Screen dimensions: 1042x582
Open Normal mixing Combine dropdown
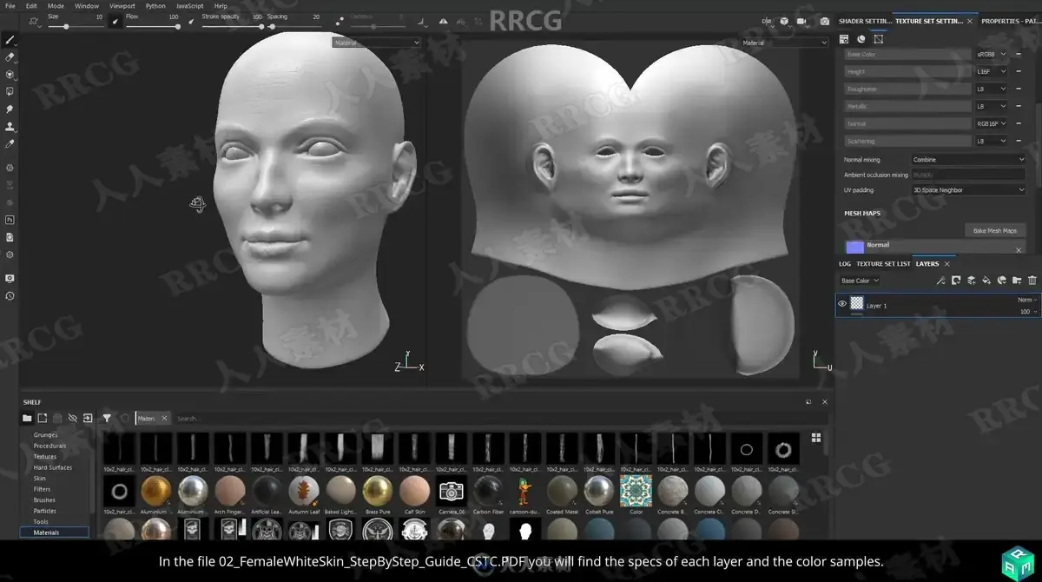(968, 160)
